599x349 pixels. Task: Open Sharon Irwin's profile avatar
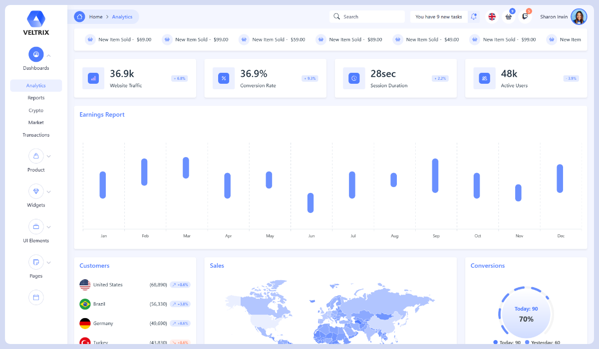579,16
